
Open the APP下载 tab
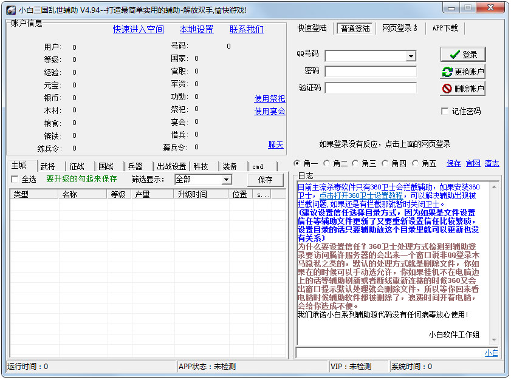click(x=445, y=29)
